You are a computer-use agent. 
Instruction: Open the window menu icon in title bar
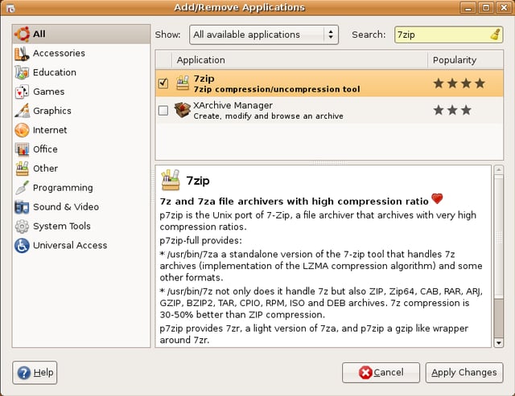pos(10,8)
